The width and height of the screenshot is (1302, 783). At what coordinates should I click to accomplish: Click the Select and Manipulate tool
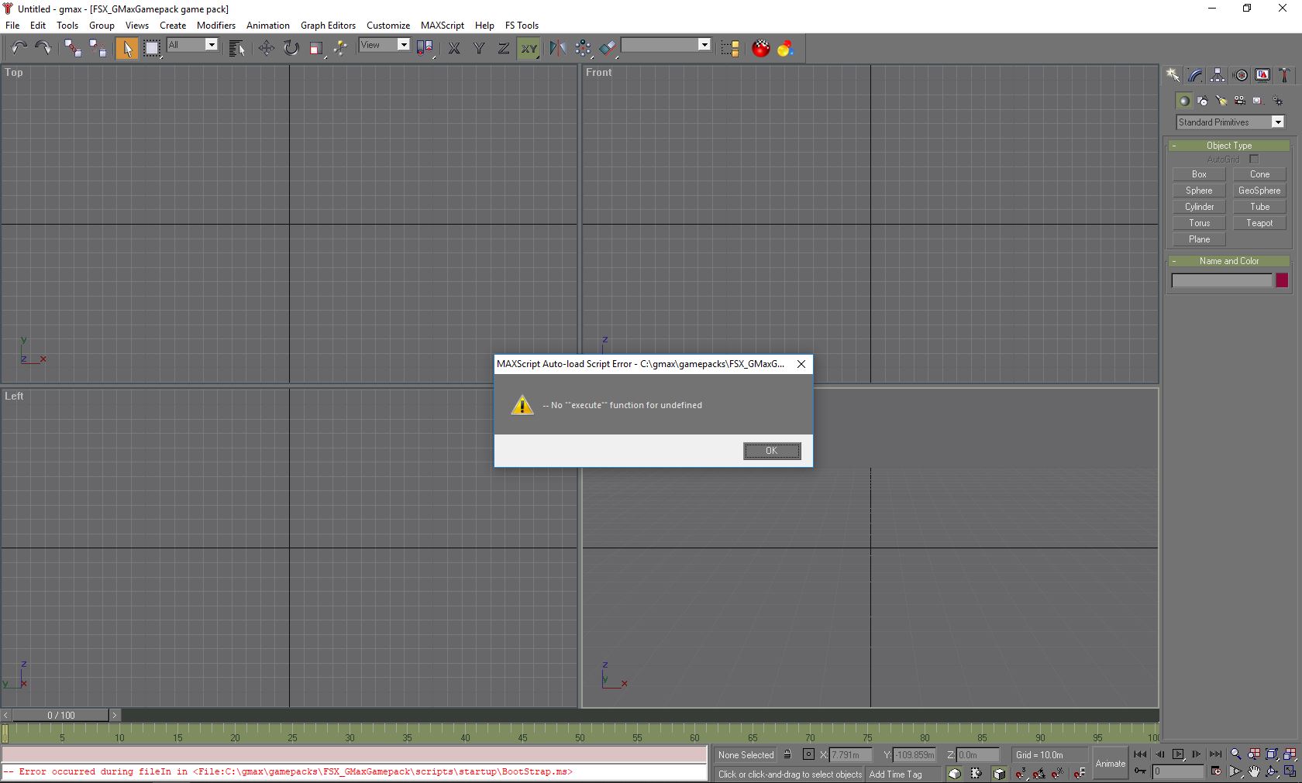pos(340,49)
